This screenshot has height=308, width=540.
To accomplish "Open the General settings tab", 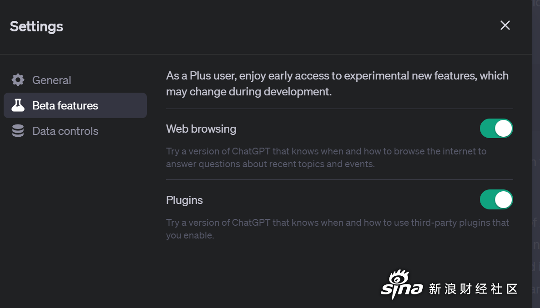I will click(75, 80).
